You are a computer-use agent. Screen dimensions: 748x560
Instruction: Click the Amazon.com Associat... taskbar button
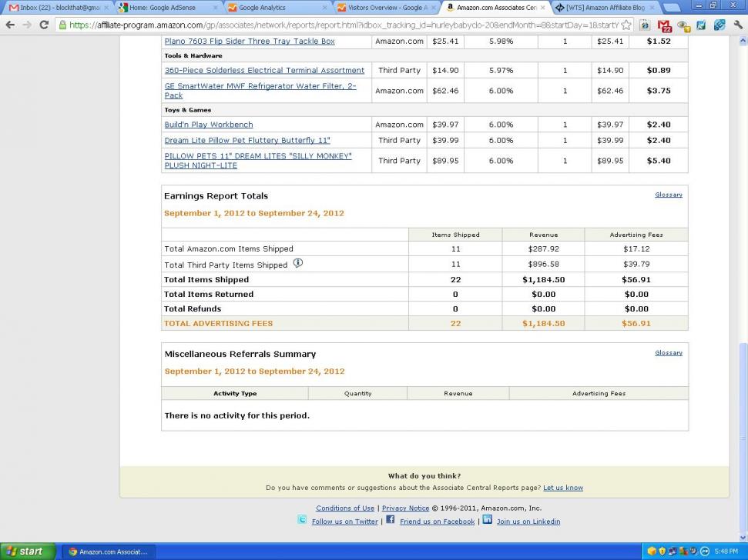[109, 552]
